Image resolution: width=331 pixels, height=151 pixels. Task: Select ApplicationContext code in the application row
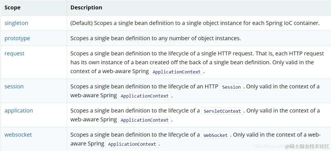pos(145,120)
